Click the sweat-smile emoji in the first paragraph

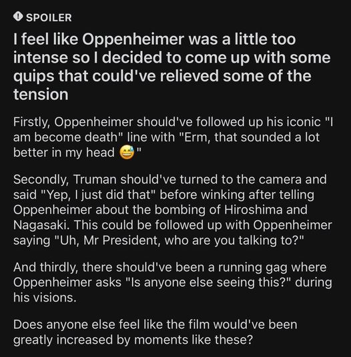(x=127, y=152)
